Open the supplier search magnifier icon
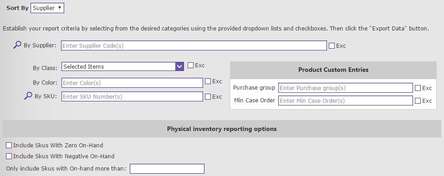This screenshot has width=444, height=176. pos(17,45)
